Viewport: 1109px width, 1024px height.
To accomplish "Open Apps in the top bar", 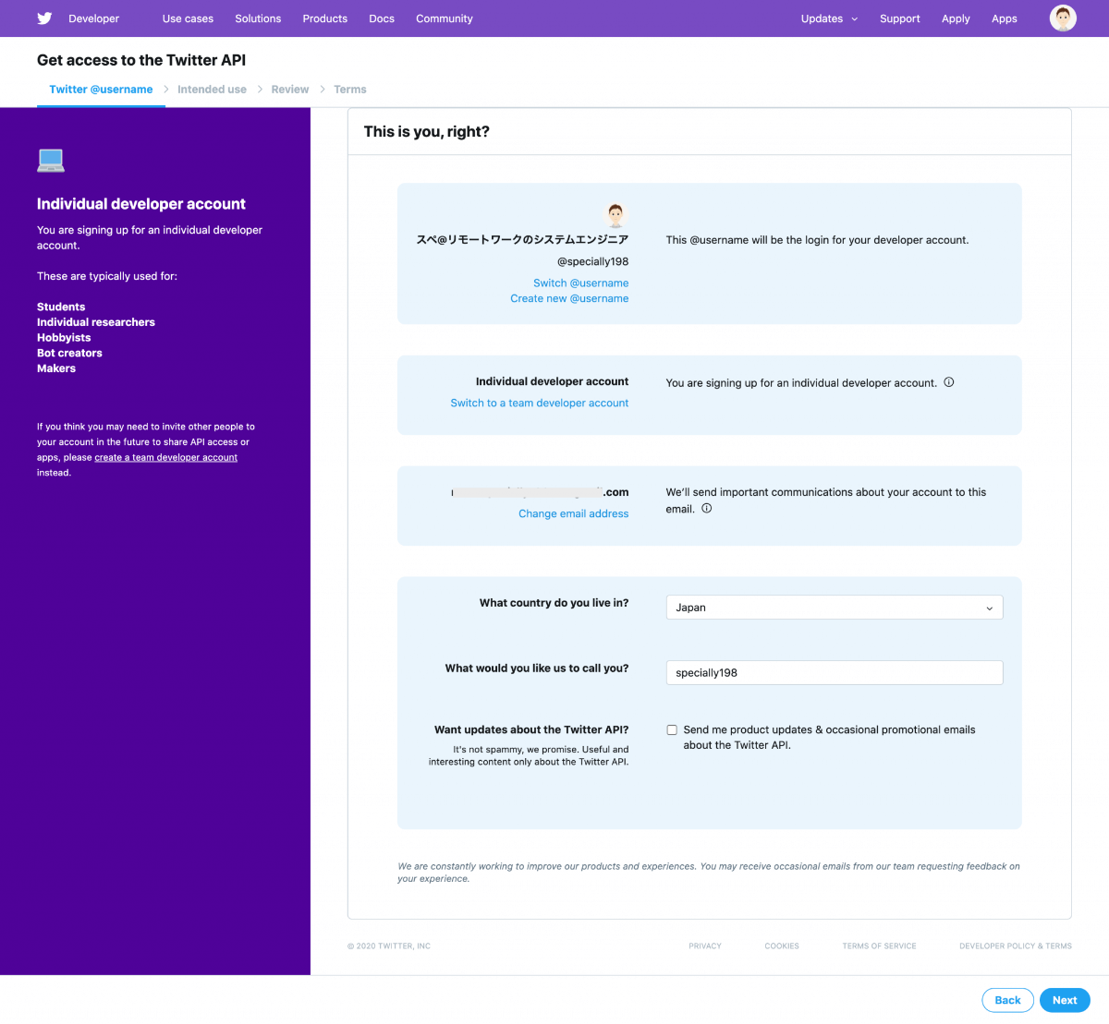I will coord(1005,18).
